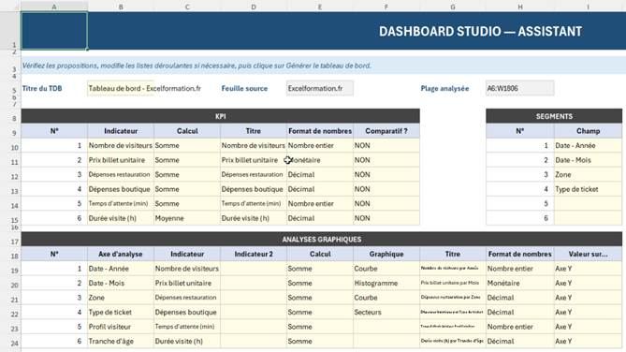Click the 'Titre du TDB' label

(x=42, y=88)
